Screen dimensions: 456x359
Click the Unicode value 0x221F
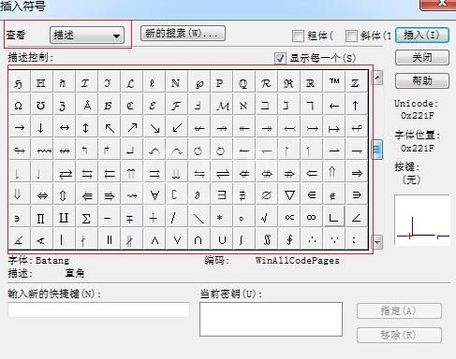418,116
